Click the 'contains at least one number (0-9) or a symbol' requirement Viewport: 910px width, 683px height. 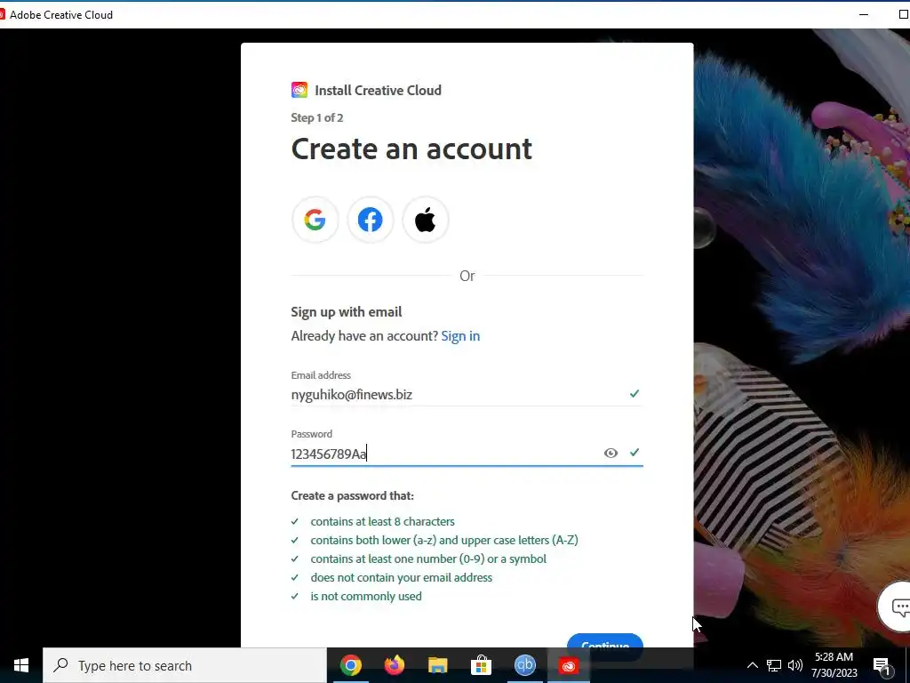tap(428, 558)
